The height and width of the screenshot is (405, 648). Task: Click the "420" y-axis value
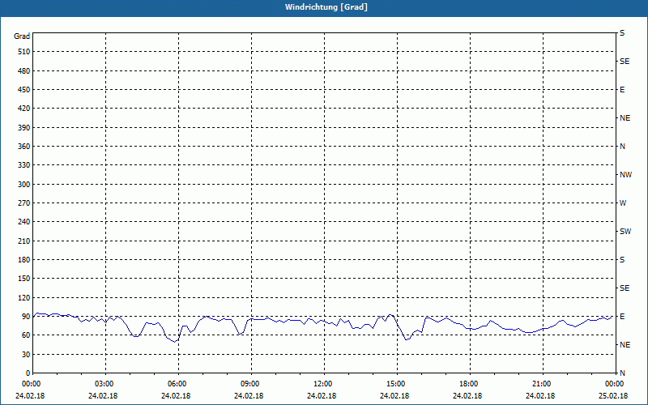24,109
